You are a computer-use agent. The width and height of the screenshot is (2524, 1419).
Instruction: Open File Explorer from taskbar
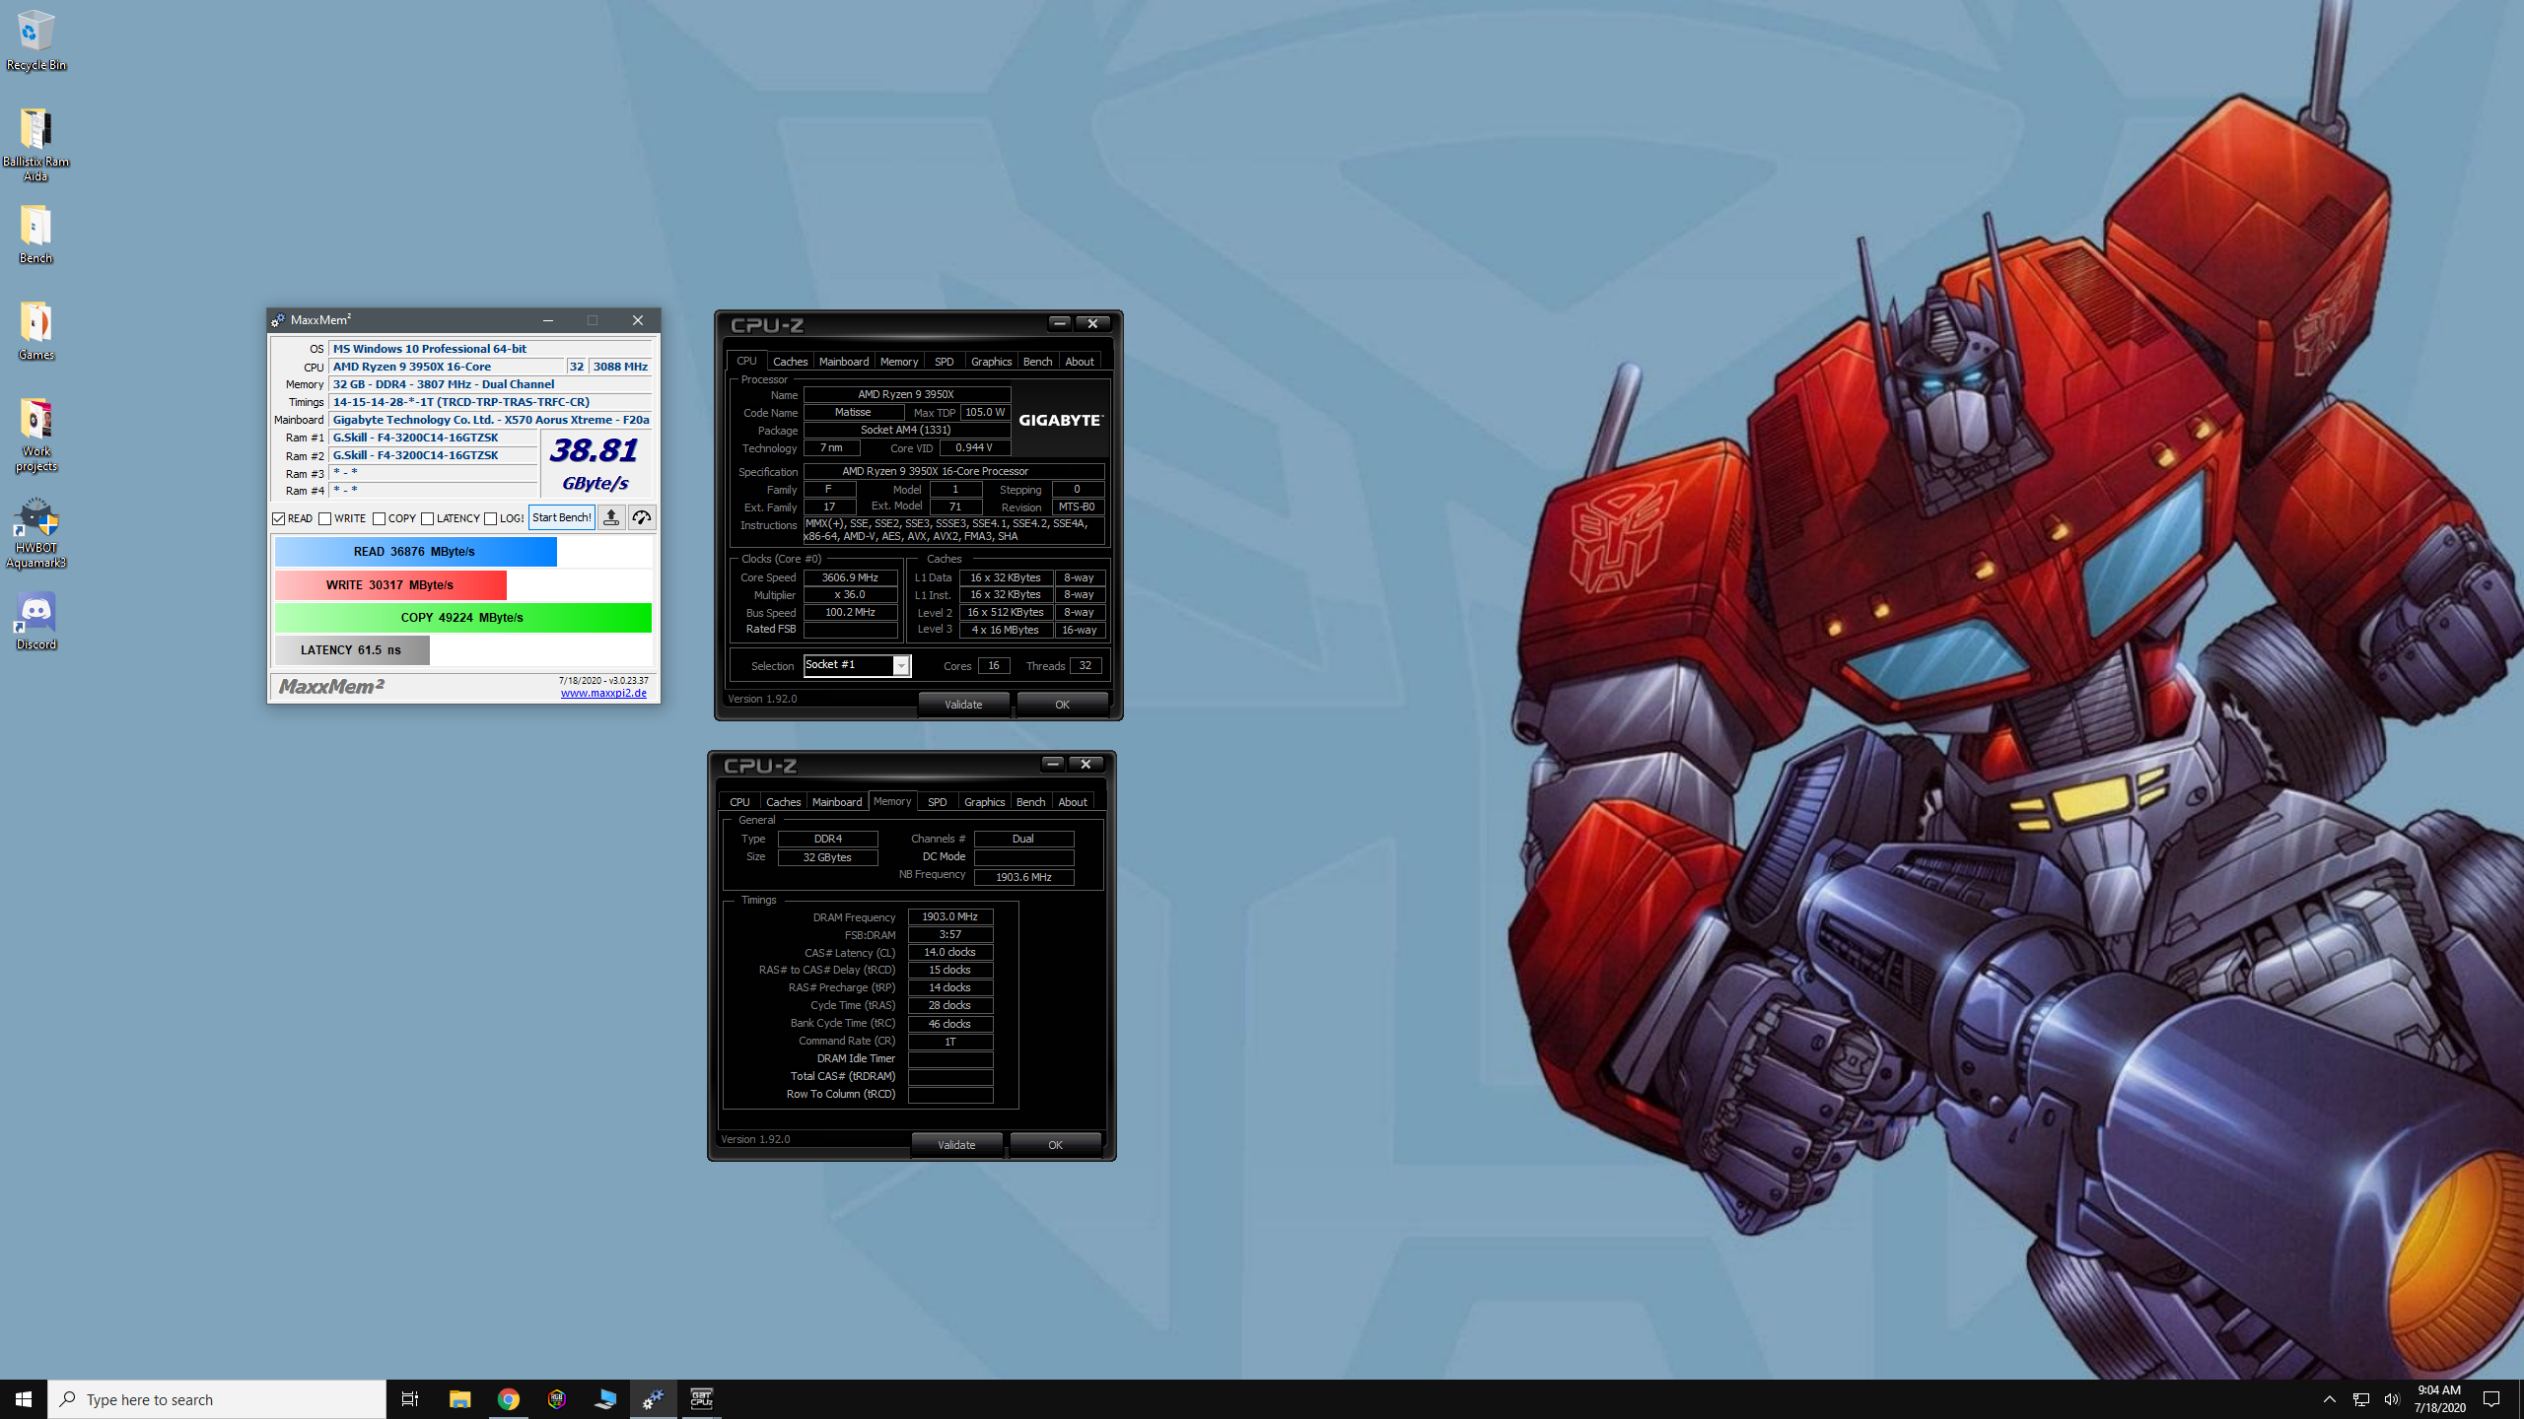point(459,1399)
